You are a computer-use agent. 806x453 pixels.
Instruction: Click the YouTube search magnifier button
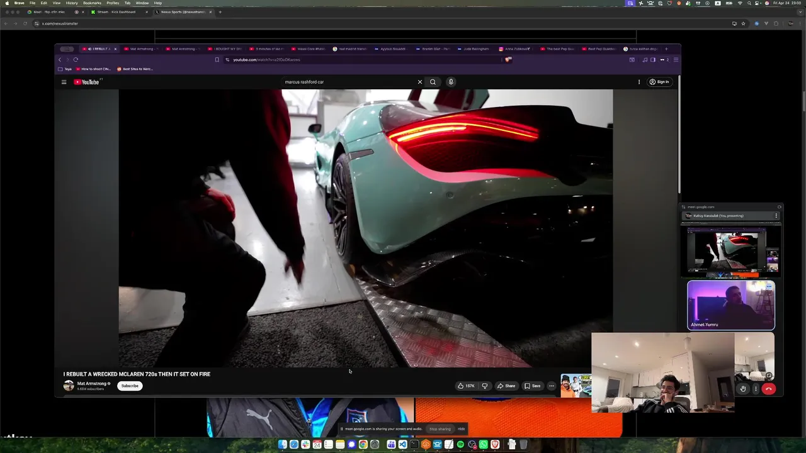coord(433,82)
